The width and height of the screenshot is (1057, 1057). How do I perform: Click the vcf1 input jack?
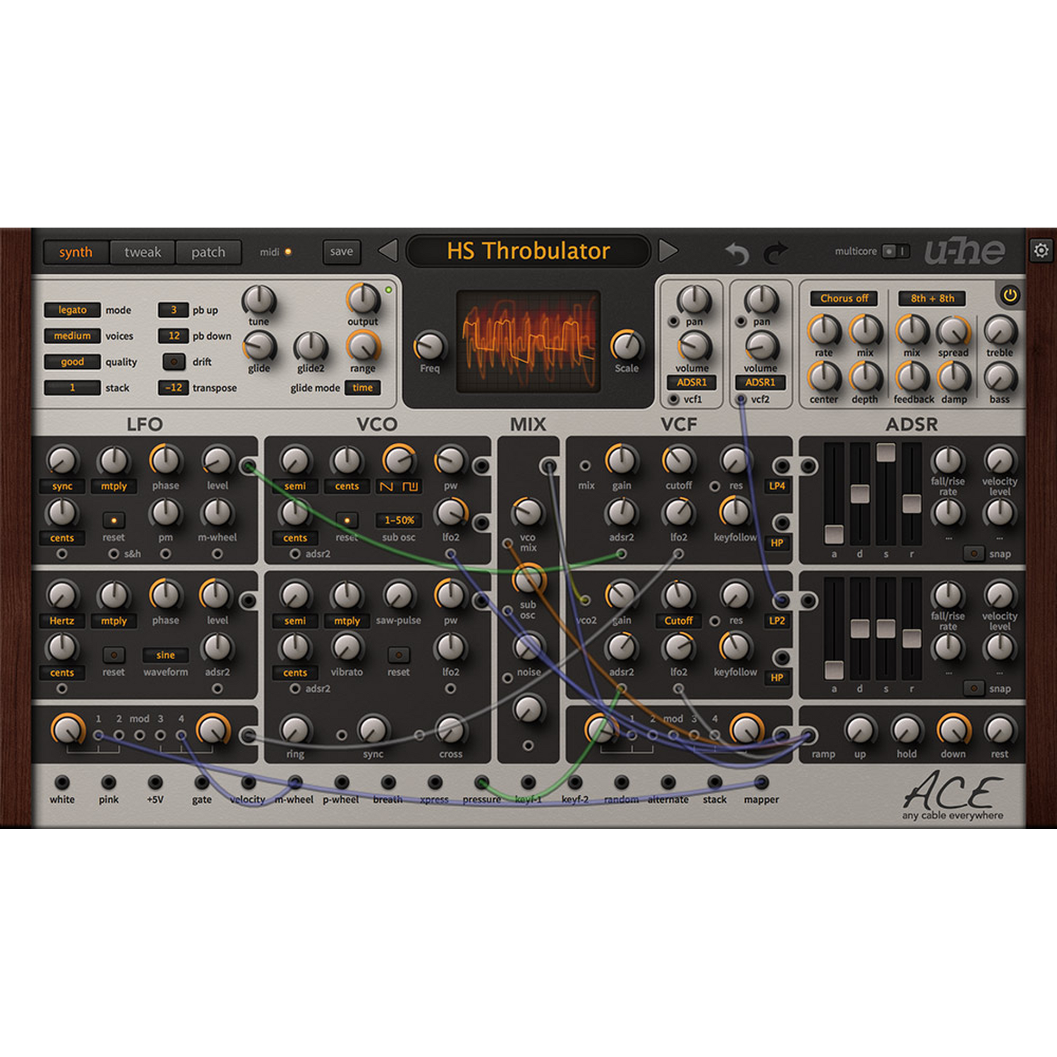pos(674,399)
